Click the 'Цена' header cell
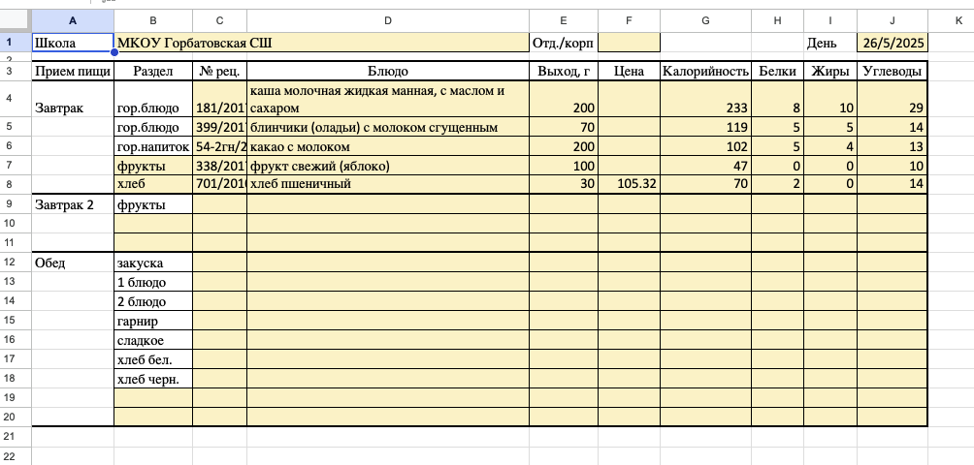The width and height of the screenshot is (974, 465). coord(630,71)
